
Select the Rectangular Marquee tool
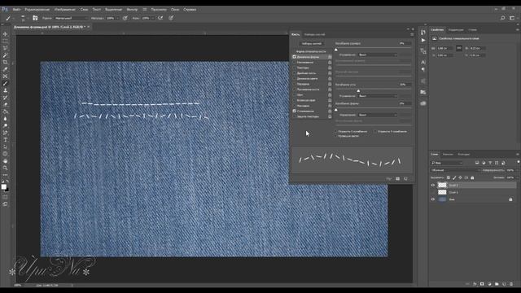(5, 41)
